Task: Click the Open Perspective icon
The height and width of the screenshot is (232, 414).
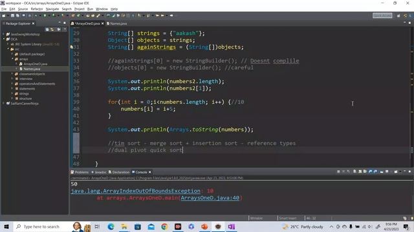Action: pyautogui.click(x=398, y=15)
